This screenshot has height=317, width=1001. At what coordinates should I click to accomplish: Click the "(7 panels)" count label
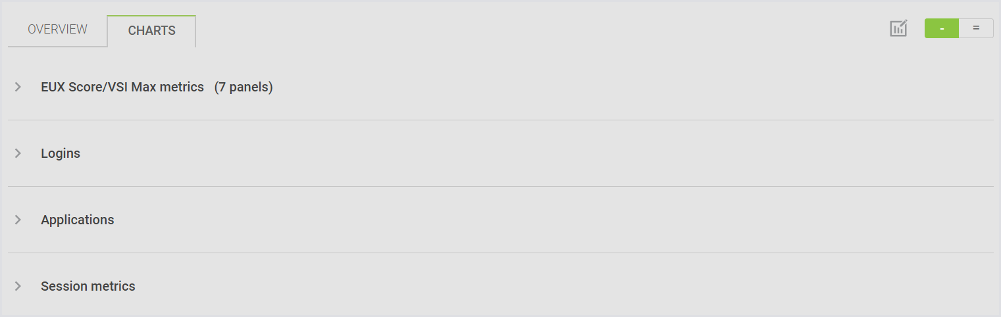pos(244,87)
